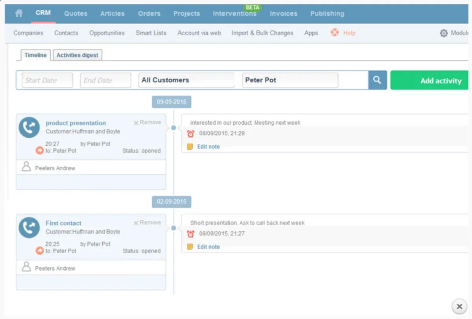Click the yellow note icon under 21:29

pyautogui.click(x=190, y=147)
